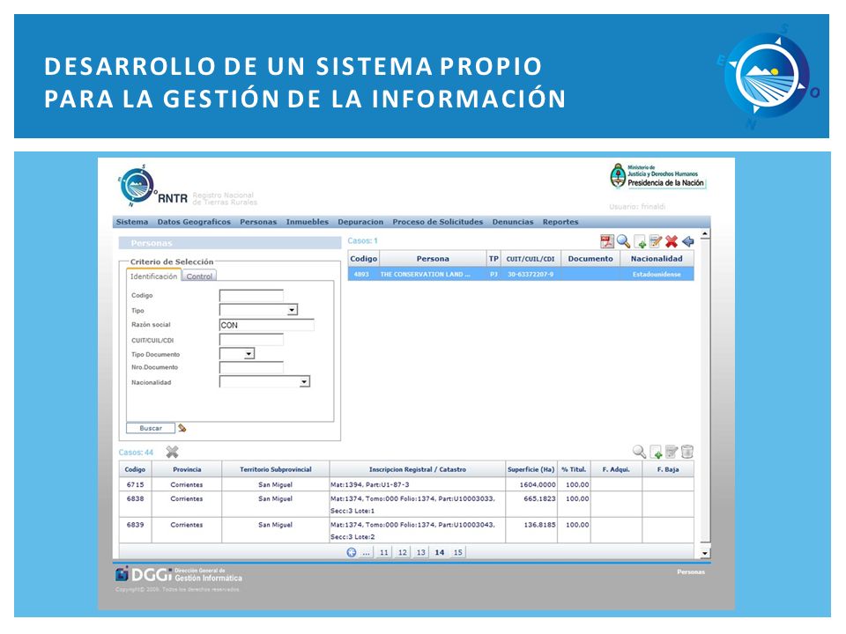Image resolution: width=846 pixels, height=634 pixels.
Task: Go to previous pages with circular arrow
Action: (352, 552)
